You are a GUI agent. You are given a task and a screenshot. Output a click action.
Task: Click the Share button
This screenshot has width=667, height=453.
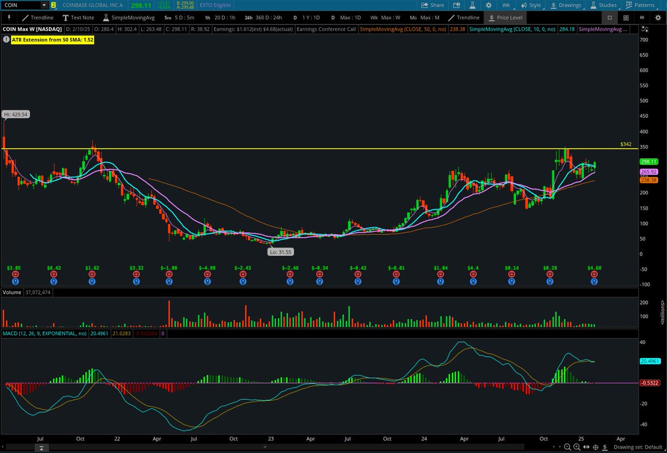click(x=432, y=5)
